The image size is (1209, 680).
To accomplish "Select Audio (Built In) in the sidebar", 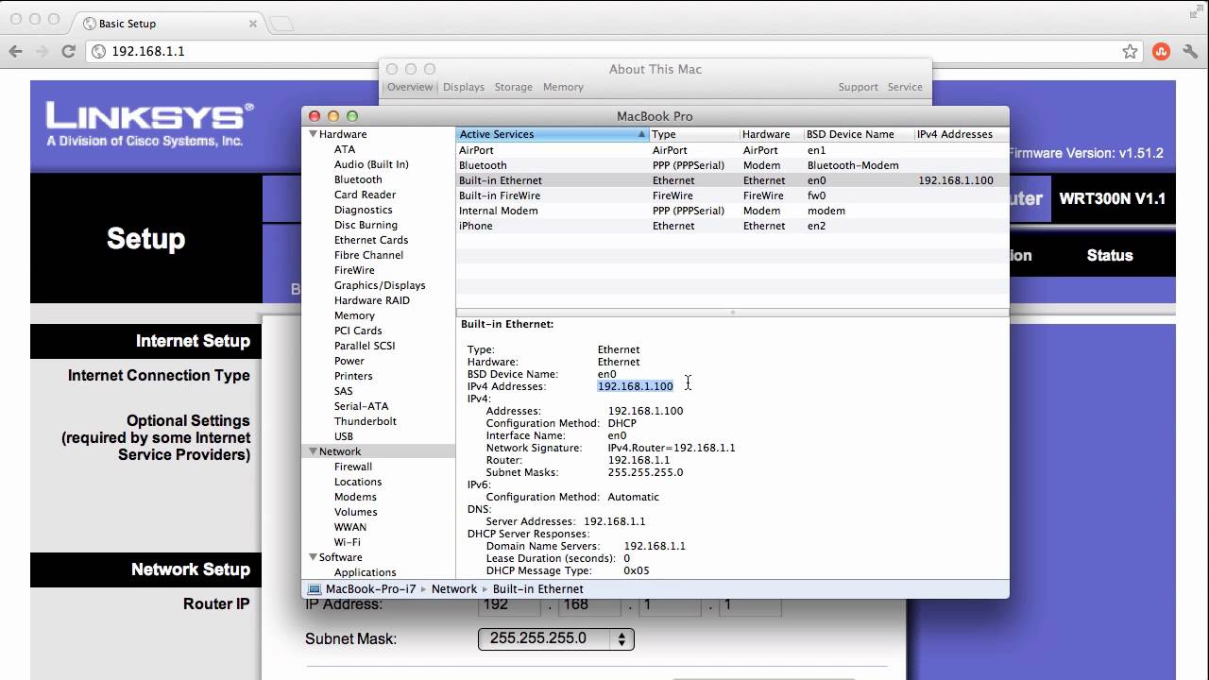I will (371, 164).
